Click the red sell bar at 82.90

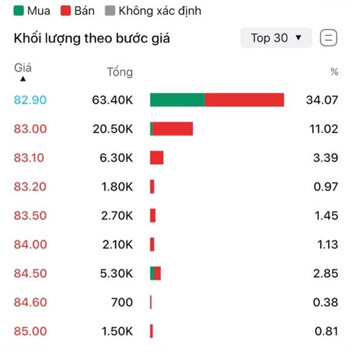[244, 100]
